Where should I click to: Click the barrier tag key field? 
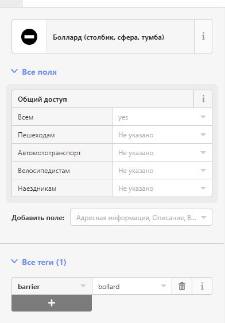(52, 286)
